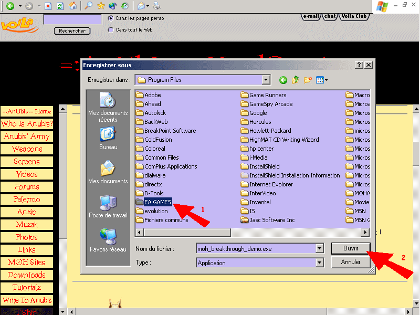420x315 pixels.
Task: Open 'Who Is Anubis?' in site menu
Action: click(x=27, y=124)
